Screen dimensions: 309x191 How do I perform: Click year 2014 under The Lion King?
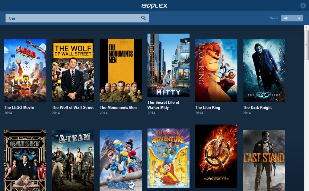click(x=199, y=113)
